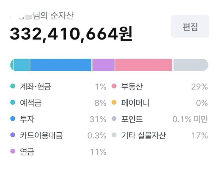The image size is (219, 182).
Task: Click the teal 예적금 legend dot
Action: [13, 103]
